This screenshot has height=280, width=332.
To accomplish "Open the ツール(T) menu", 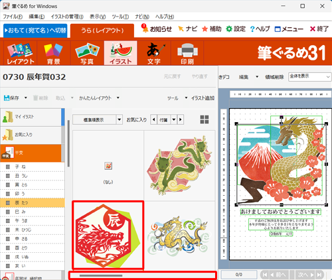I will click(x=120, y=17).
